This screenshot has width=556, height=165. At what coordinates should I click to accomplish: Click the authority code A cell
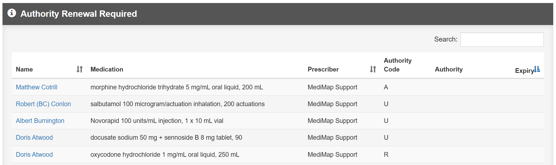click(x=386, y=87)
